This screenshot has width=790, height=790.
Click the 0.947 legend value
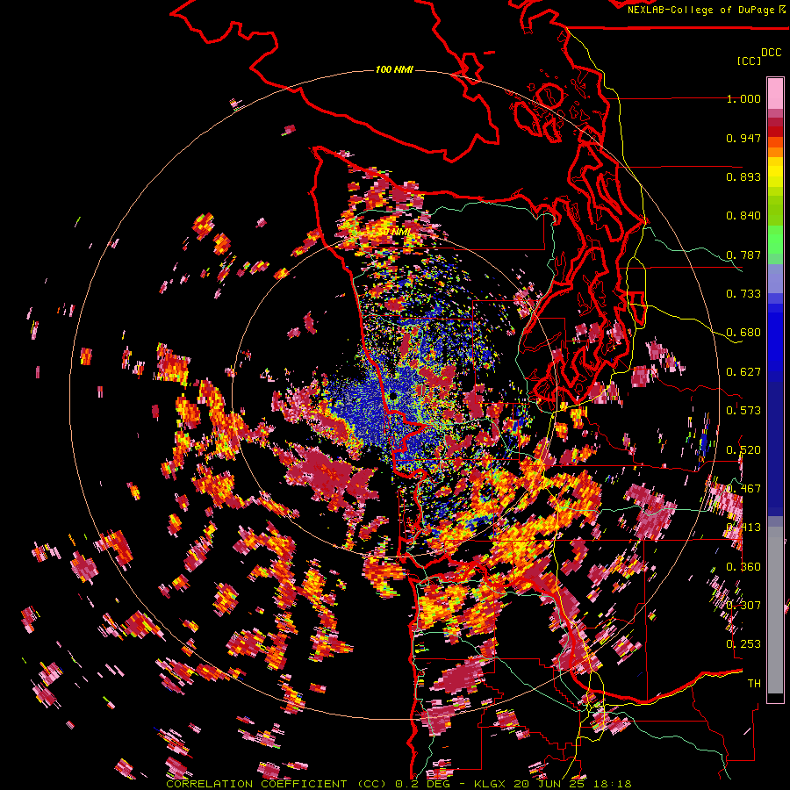(x=743, y=138)
